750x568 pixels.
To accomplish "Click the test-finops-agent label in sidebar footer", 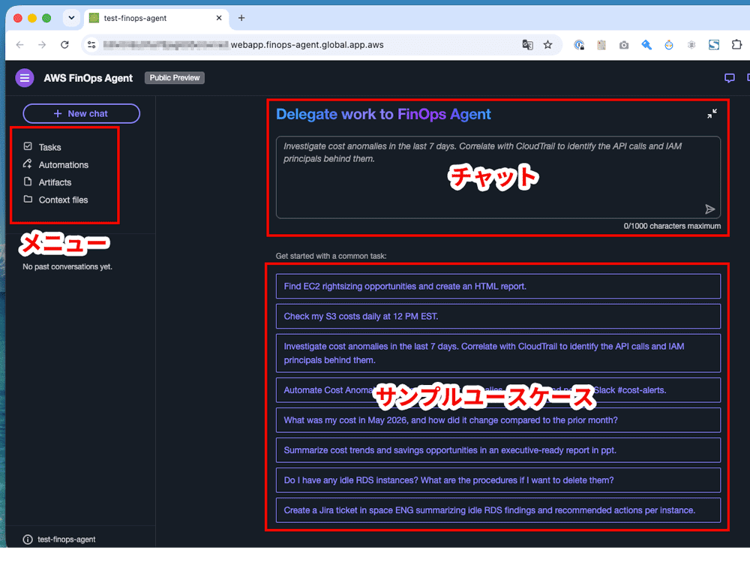I will pyautogui.click(x=67, y=539).
